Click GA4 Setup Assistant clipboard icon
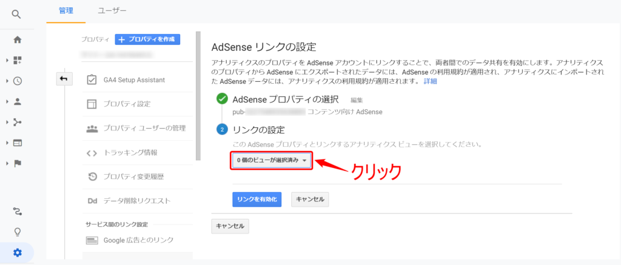 click(x=92, y=80)
